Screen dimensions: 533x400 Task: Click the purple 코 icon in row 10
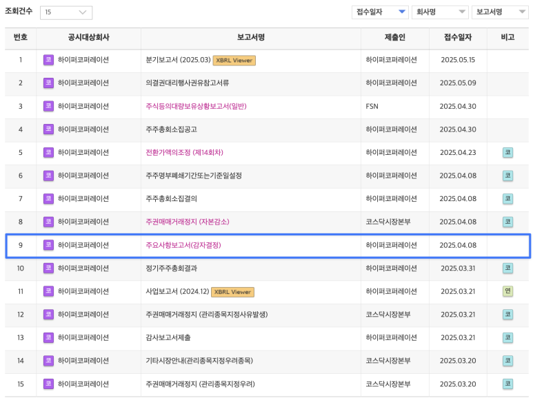point(48,269)
